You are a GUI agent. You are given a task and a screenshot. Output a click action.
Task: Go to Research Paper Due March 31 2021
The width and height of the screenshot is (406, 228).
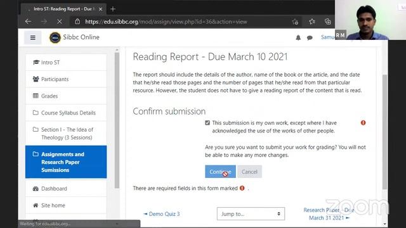329,214
